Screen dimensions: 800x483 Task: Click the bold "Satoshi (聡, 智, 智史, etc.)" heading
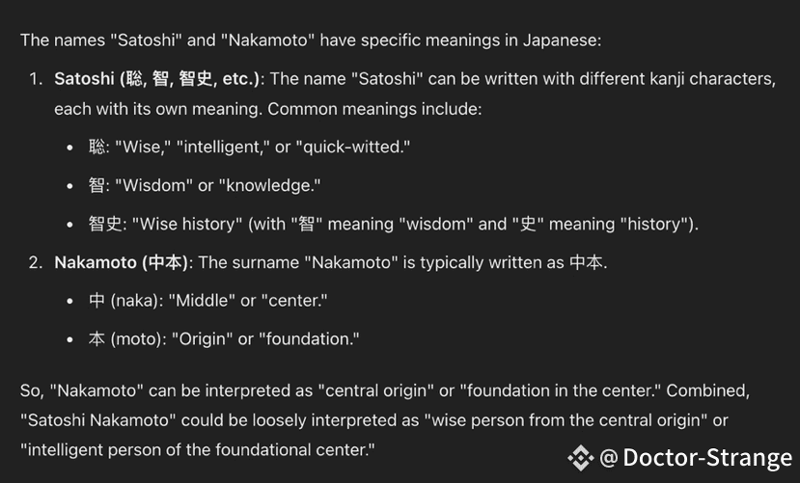[x=156, y=79]
